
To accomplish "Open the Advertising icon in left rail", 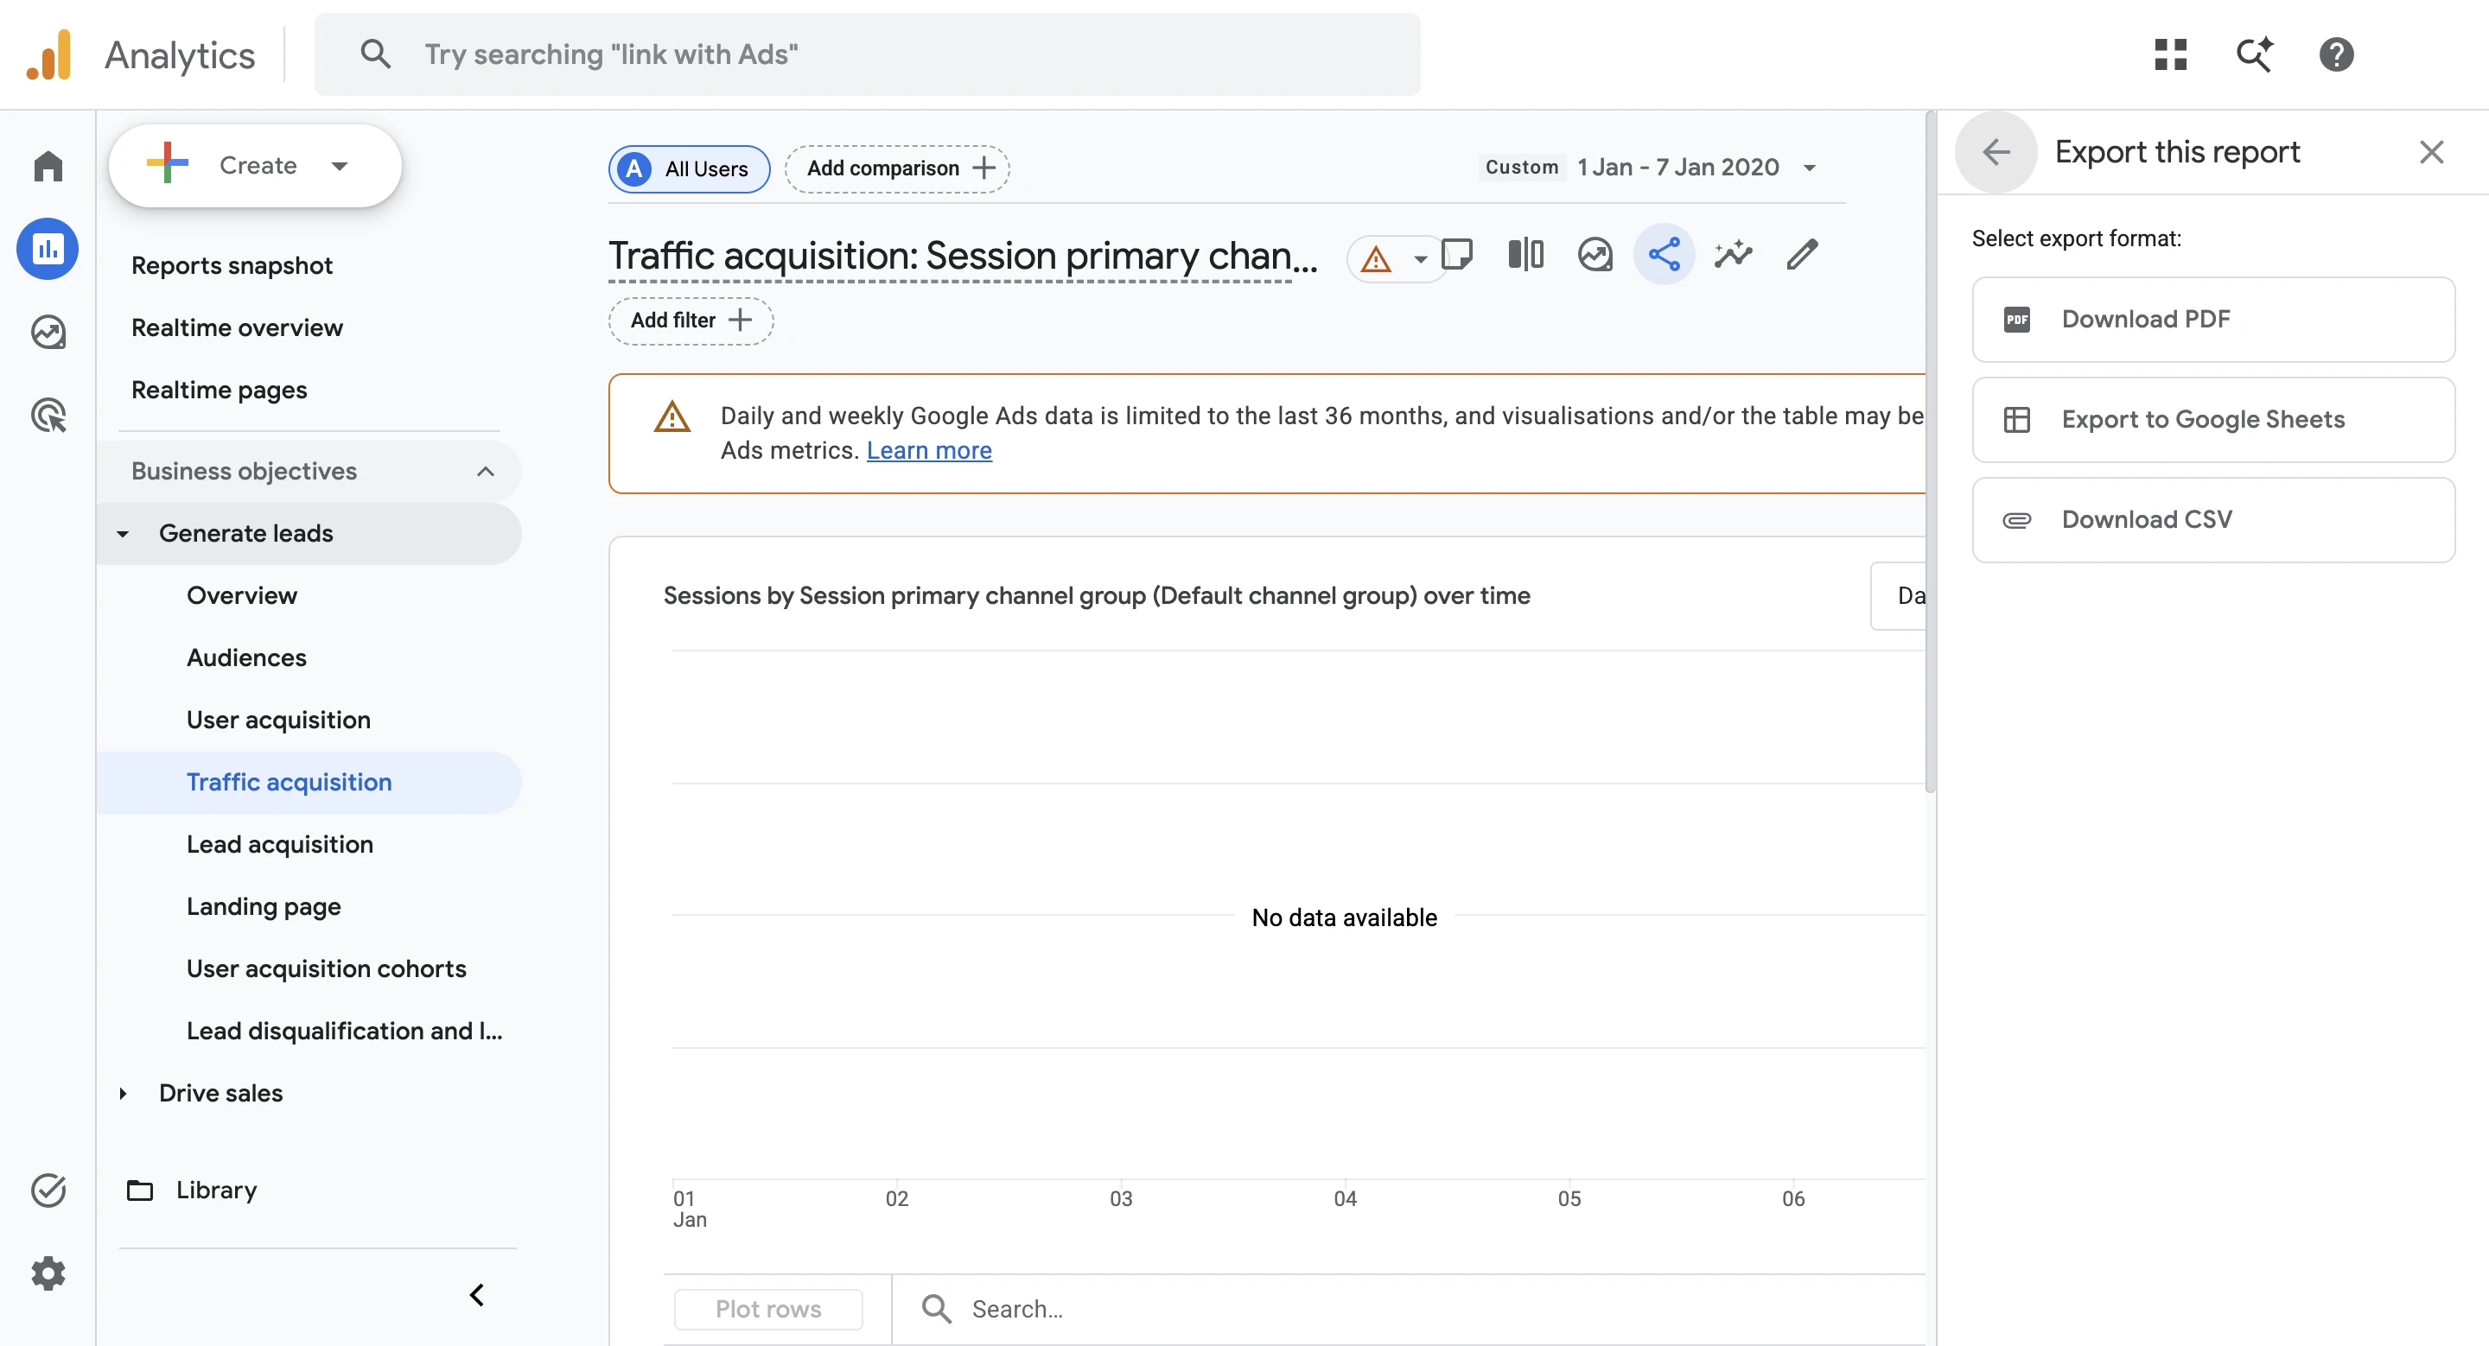I will [48, 416].
